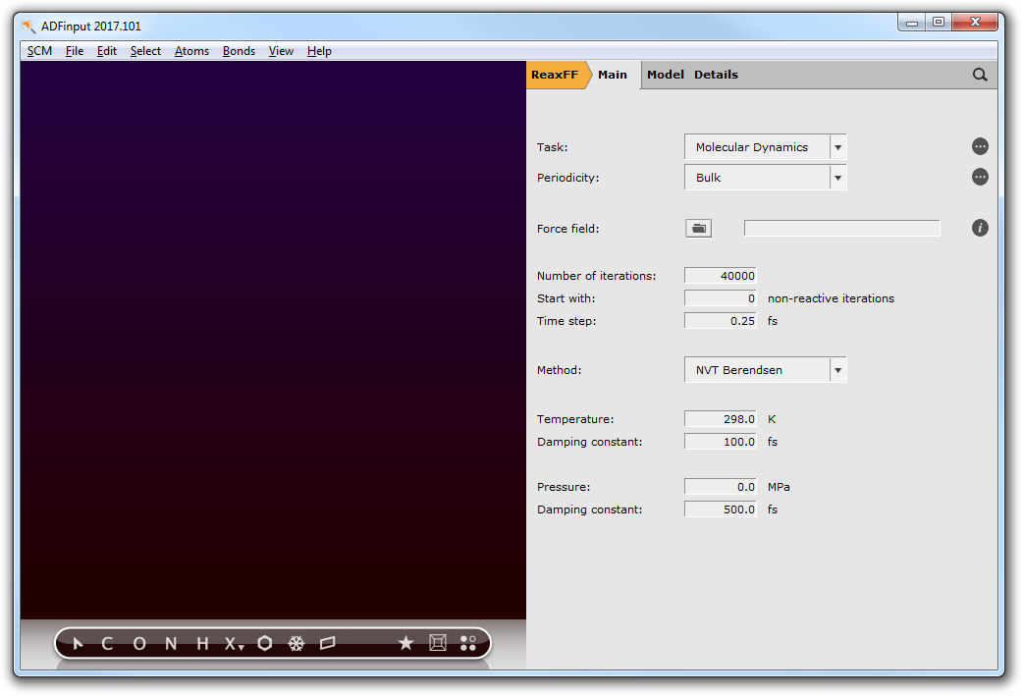Select the pointer arrow tool
Image resolution: width=1023 pixels, height=696 pixels.
[x=78, y=644]
